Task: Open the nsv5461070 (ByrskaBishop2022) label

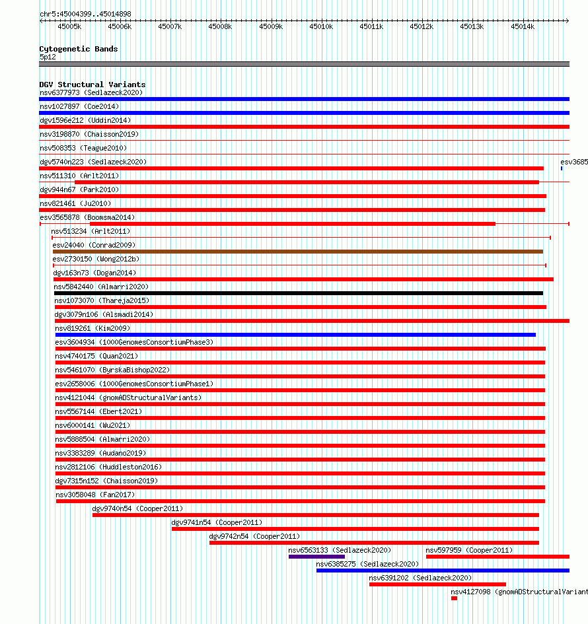Action: point(113,370)
